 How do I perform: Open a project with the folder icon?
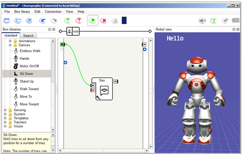18,21
